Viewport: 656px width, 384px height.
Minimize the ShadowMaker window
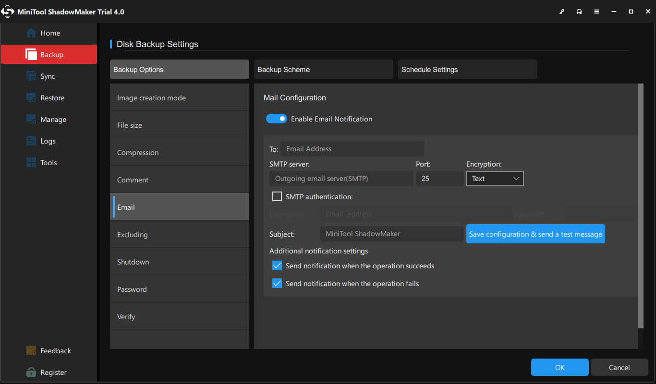click(x=614, y=12)
